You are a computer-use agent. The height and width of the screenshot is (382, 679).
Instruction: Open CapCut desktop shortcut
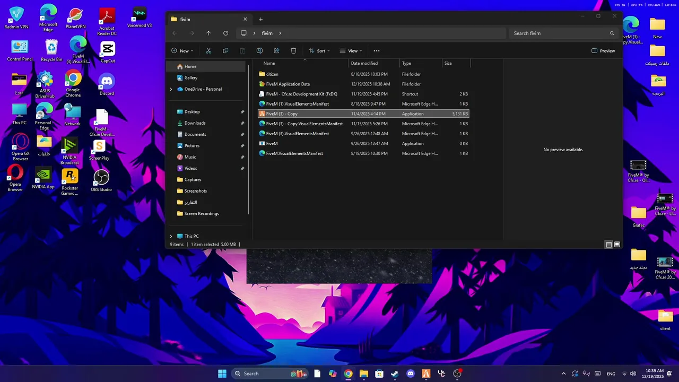[108, 53]
